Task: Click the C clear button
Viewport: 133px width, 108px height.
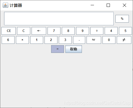Action: tap(24, 31)
